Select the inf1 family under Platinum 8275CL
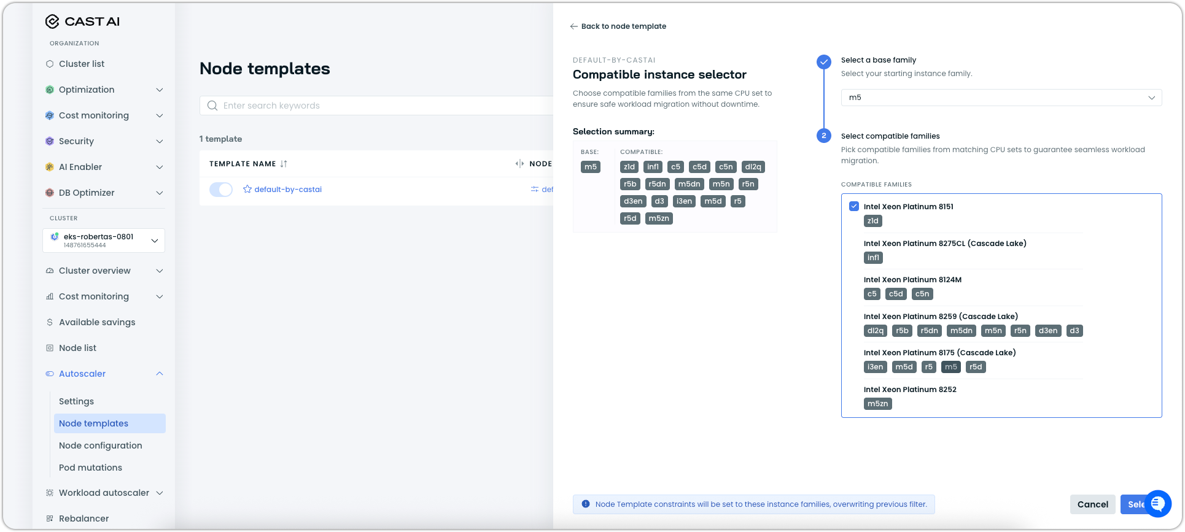This screenshot has height=532, width=1185. (873, 258)
